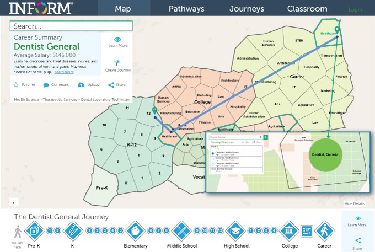Open the 'Learn more' description link

click(64, 72)
